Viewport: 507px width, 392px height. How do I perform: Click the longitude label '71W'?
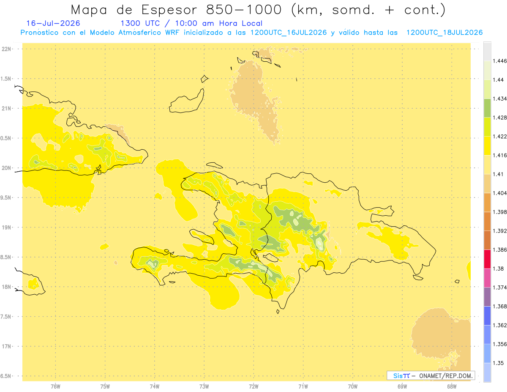coord(303,386)
